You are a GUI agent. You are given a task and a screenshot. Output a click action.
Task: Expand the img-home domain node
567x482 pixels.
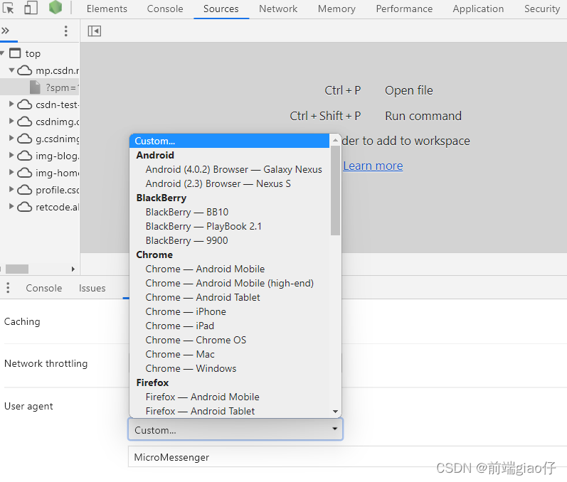[x=11, y=172]
